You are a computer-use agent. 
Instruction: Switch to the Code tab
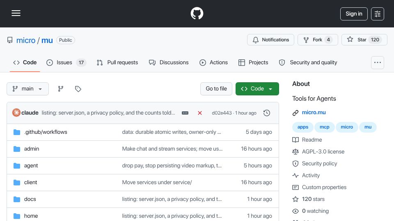coord(25,62)
